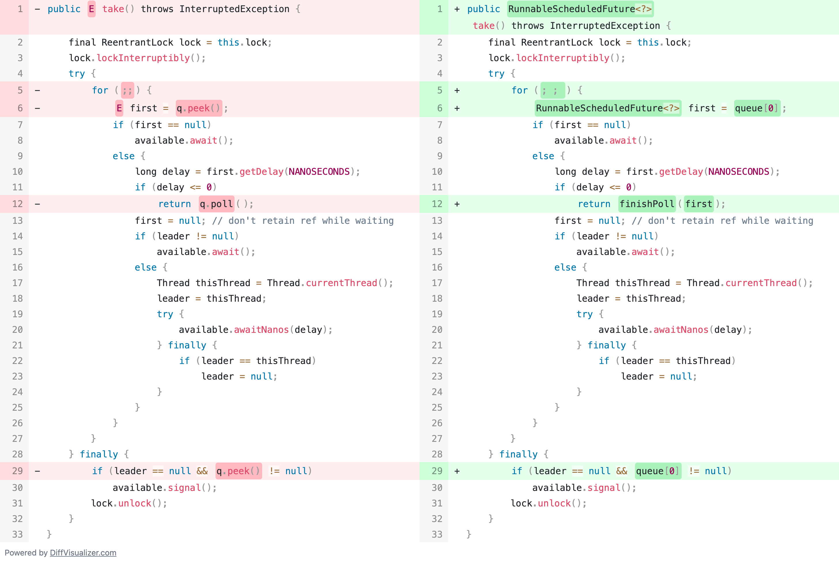Click highlighted RunnableScheduledFuture<?> on right line 1
This screenshot has height=563, width=839.
coord(580,9)
